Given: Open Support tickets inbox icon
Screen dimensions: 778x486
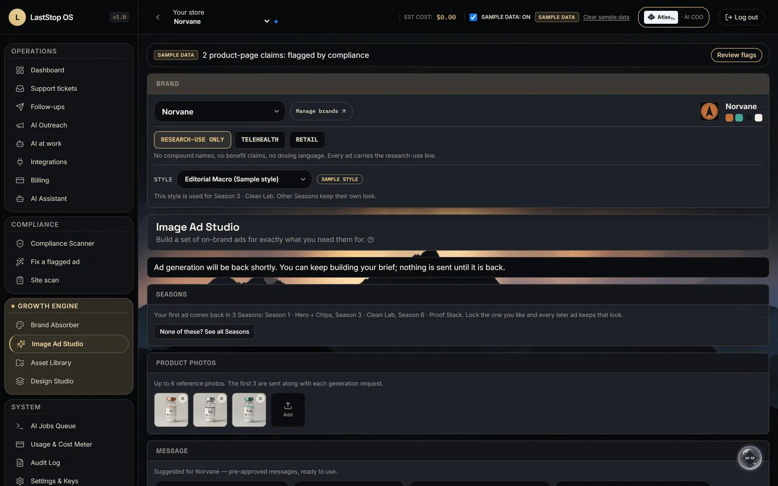Looking at the screenshot, I should pos(20,88).
